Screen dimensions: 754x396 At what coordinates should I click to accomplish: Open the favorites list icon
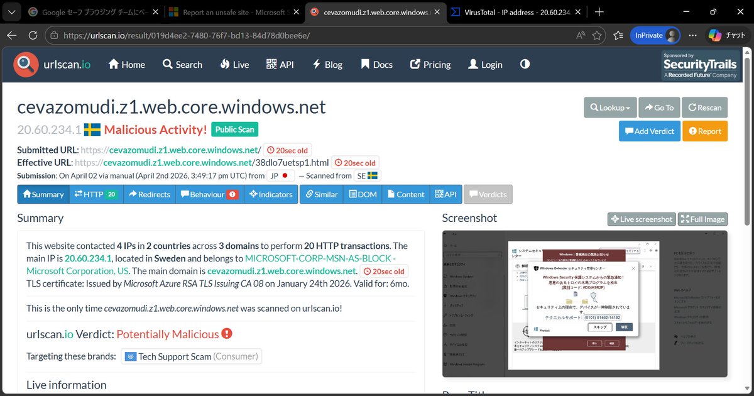click(619, 35)
